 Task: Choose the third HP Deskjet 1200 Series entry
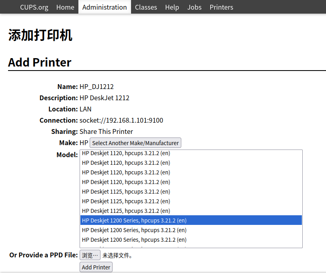(134, 240)
